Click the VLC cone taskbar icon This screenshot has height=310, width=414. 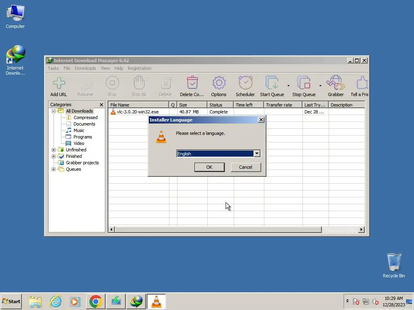pos(156,302)
